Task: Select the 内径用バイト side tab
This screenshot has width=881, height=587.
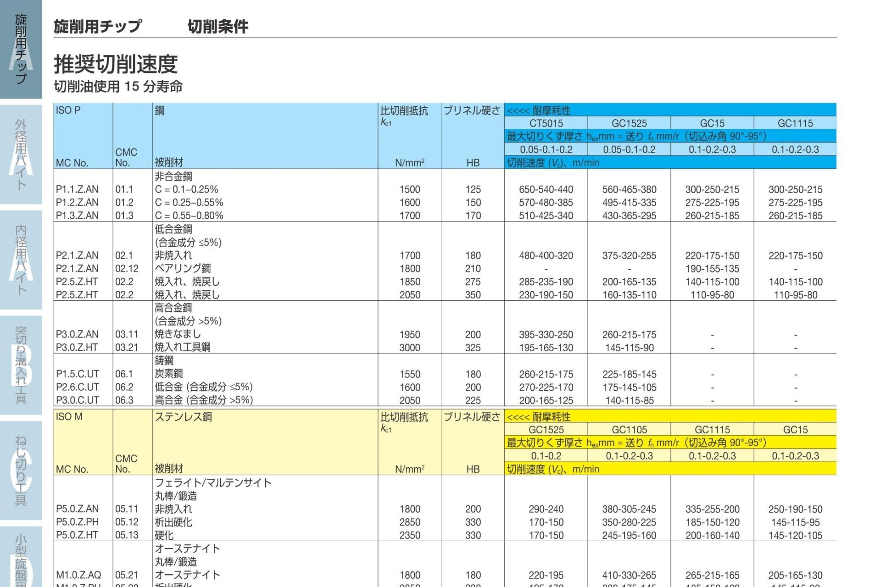Action: click(21, 260)
